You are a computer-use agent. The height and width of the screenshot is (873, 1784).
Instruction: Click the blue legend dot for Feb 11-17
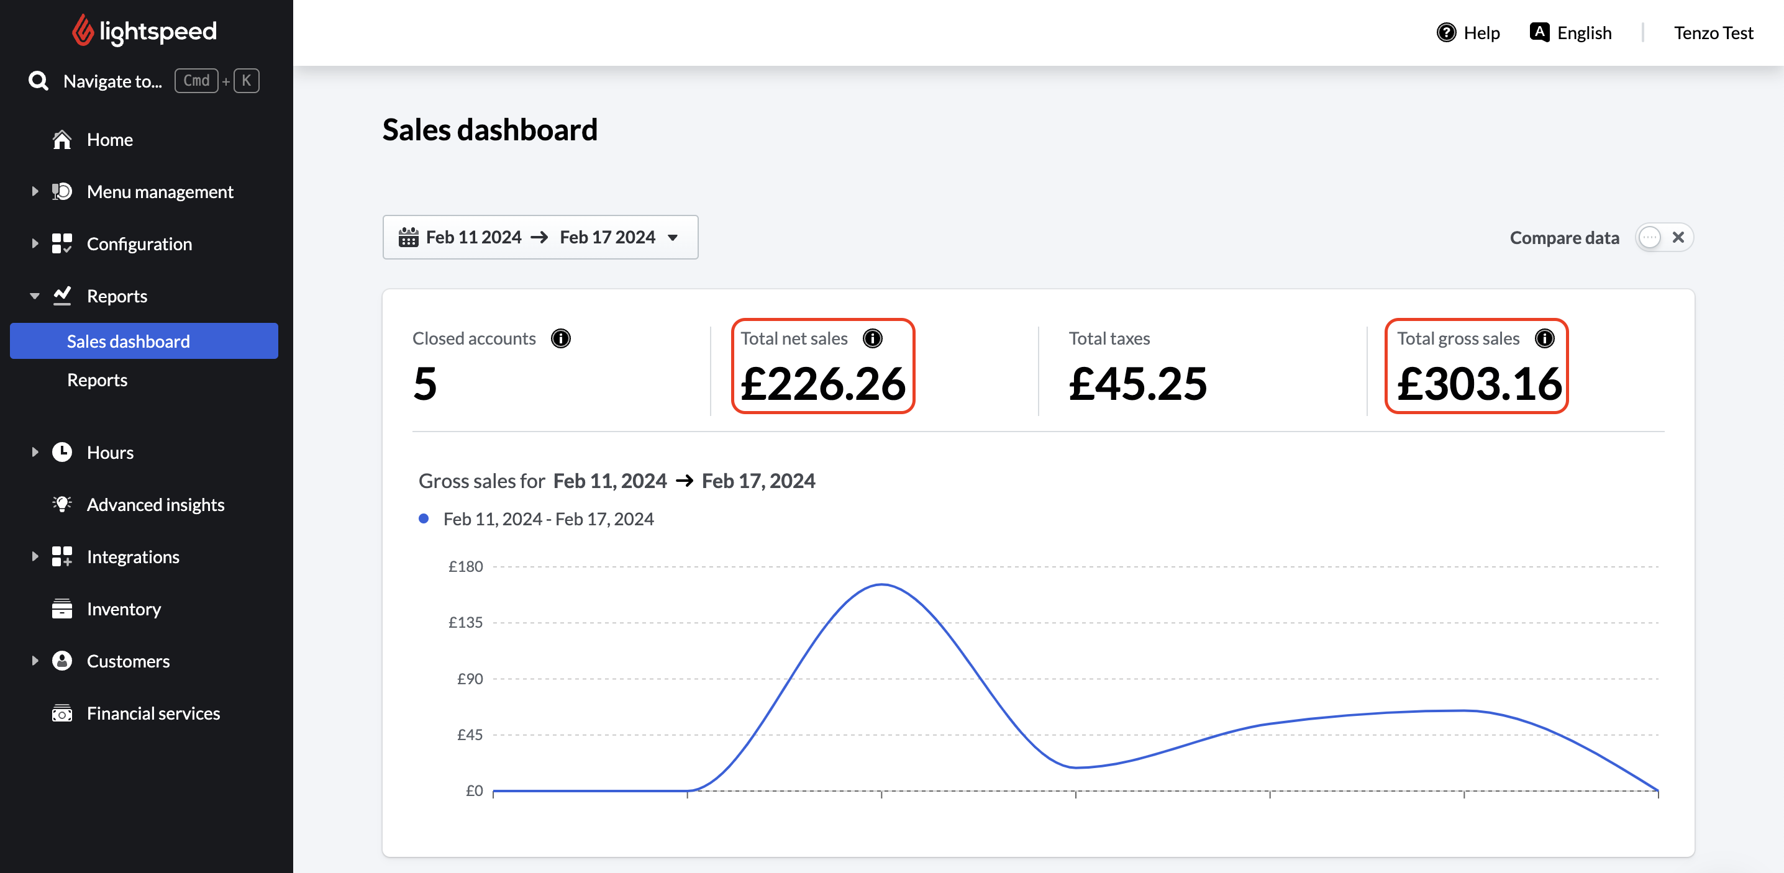tap(423, 518)
